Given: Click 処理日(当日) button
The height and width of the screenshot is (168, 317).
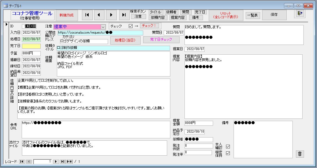Looking at the screenshot, I should point(125,40).
